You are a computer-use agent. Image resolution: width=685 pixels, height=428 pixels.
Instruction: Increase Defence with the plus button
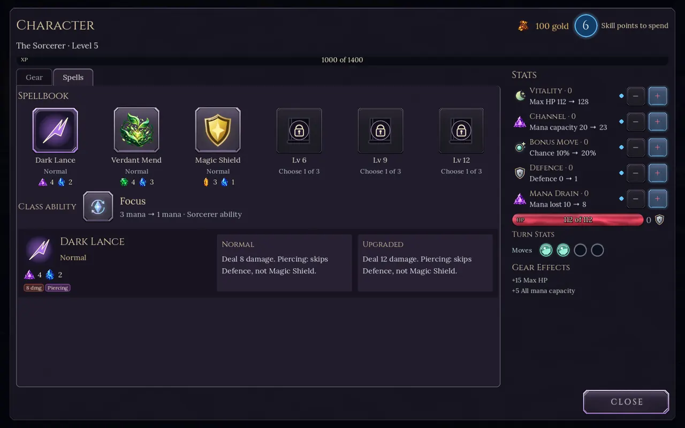(658, 173)
